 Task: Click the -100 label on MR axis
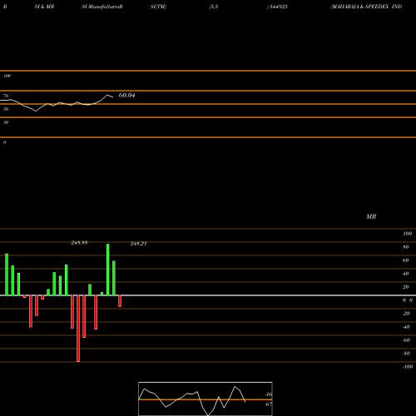(x=408, y=367)
